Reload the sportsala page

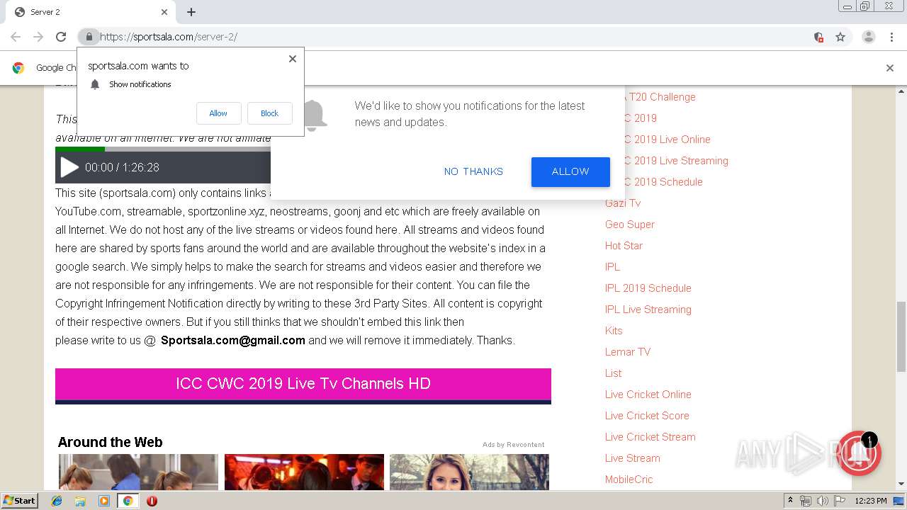[61, 37]
